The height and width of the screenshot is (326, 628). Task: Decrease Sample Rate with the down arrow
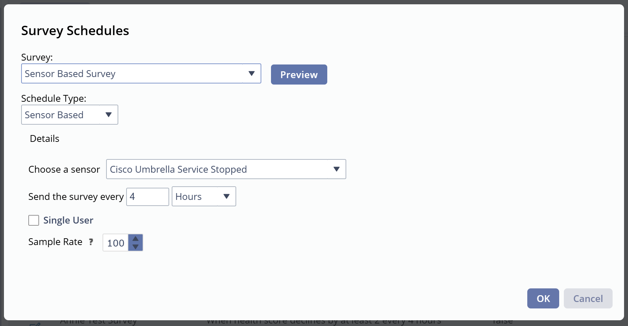point(135,247)
